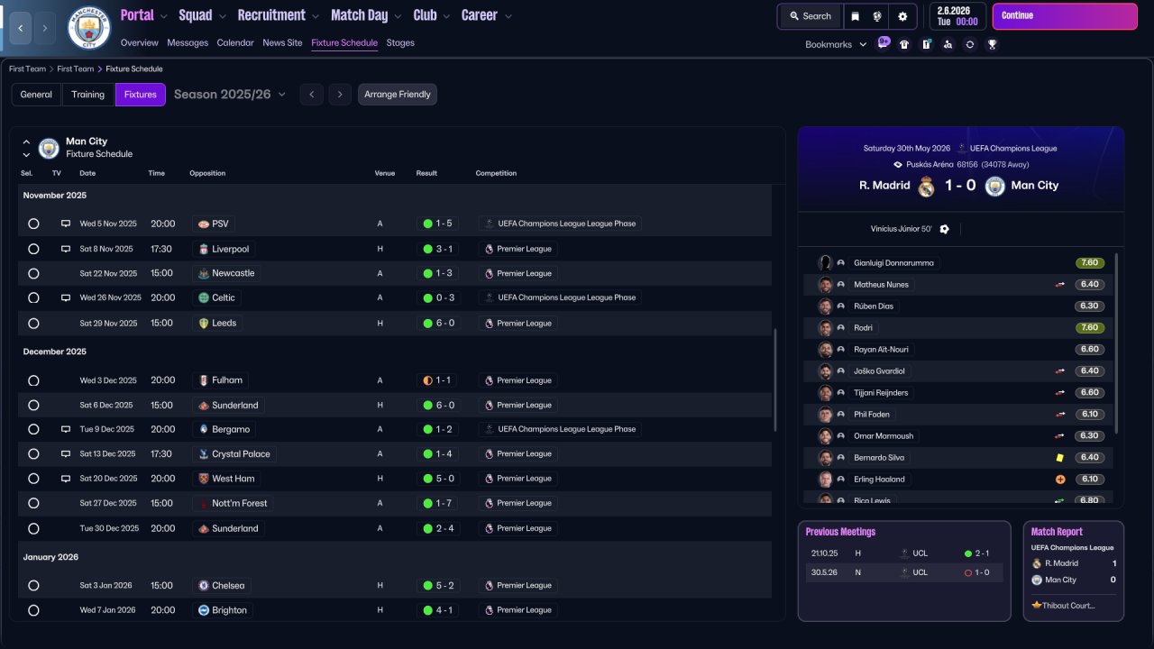The image size is (1154, 649).
Task: Click the Search button
Action: click(810, 16)
